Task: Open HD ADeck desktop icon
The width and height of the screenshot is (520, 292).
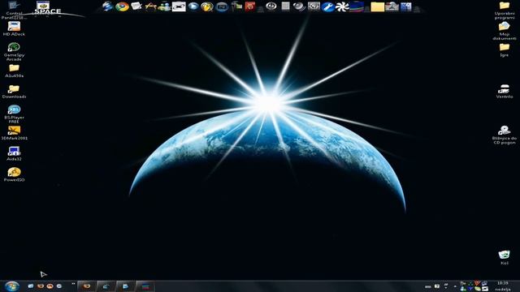Action: [x=14, y=29]
